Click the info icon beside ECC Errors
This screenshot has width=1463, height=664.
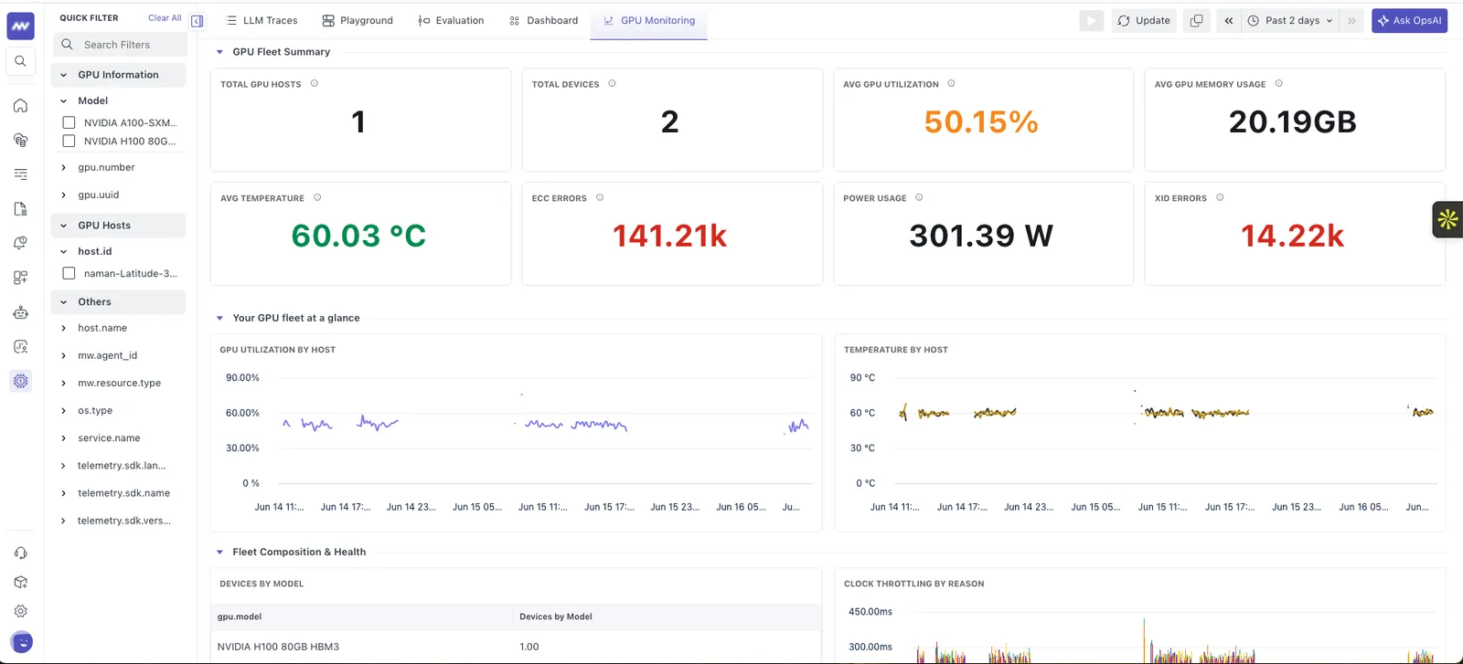(x=600, y=197)
